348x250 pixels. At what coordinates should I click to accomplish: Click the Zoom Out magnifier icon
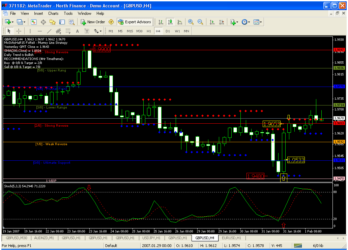click(x=200, y=22)
